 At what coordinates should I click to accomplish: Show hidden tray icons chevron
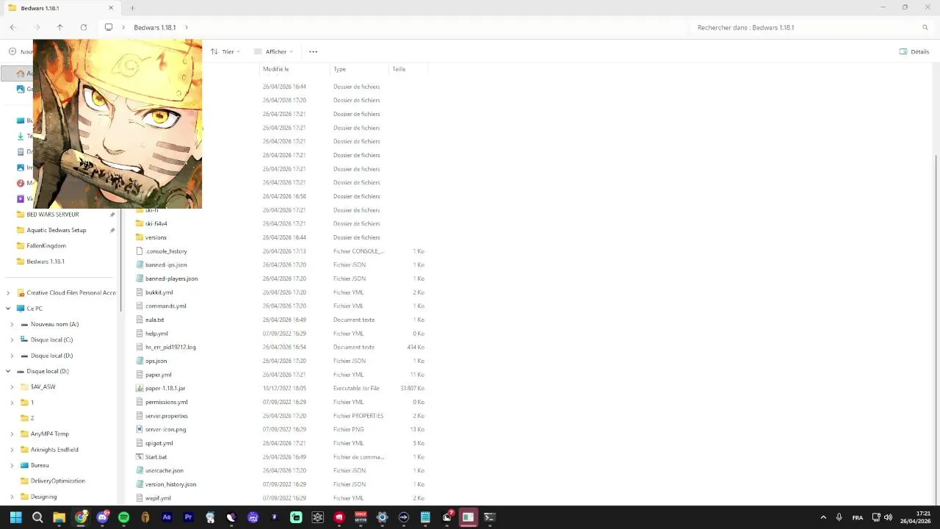pyautogui.click(x=822, y=517)
